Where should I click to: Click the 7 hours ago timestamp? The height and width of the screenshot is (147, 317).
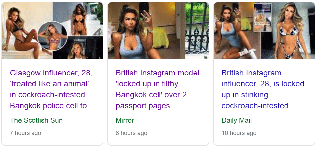(x=26, y=133)
